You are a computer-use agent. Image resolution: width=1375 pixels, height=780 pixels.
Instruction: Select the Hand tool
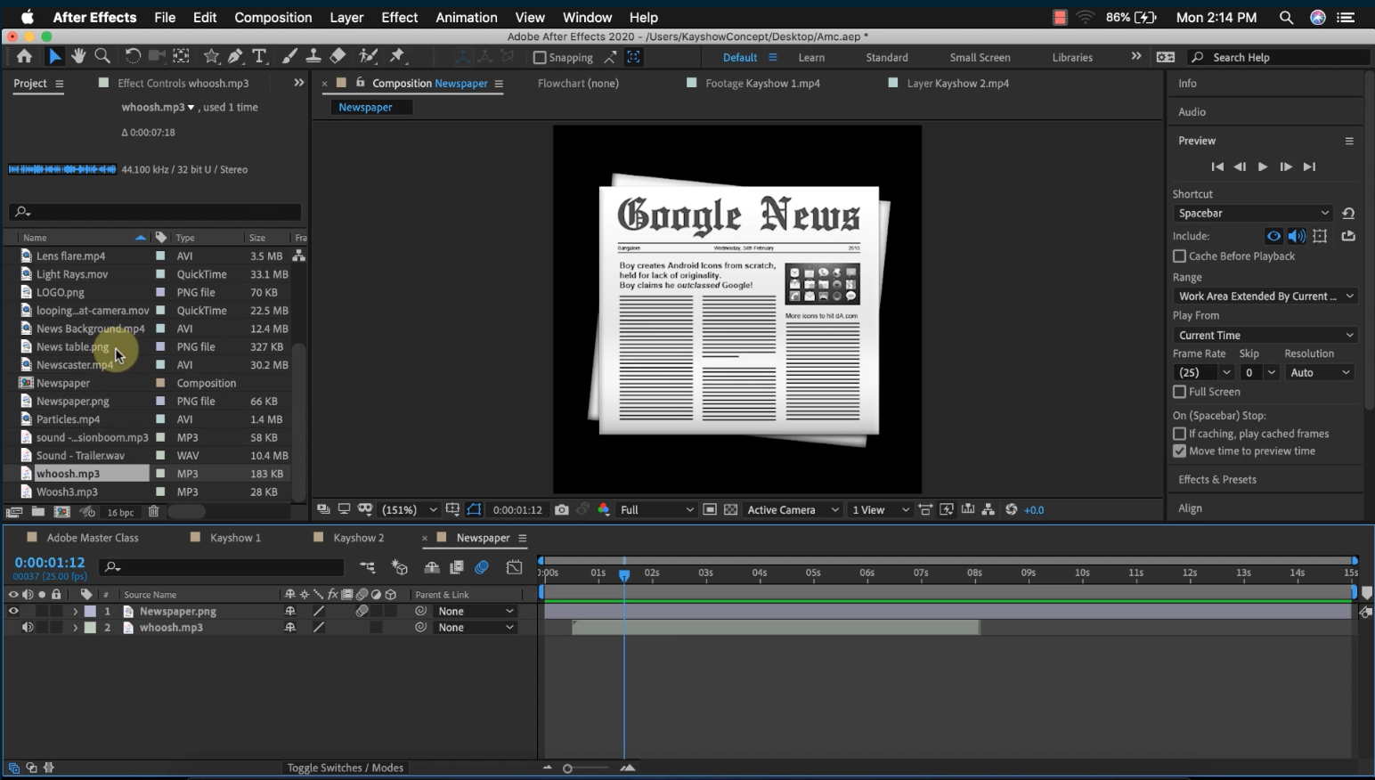pos(78,56)
